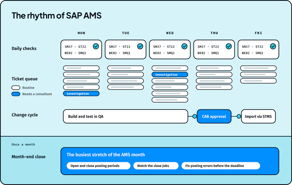The image size is (292, 185).
Task: Click the Monday daily check checkmark icon
Action: pos(96,46)
